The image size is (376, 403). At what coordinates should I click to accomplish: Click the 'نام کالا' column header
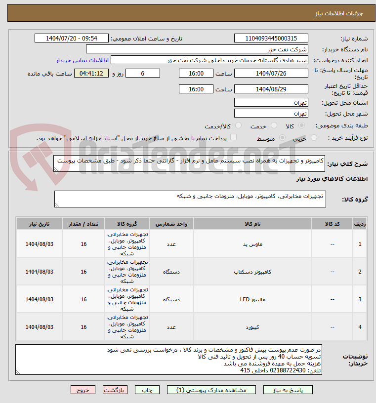[252, 224]
